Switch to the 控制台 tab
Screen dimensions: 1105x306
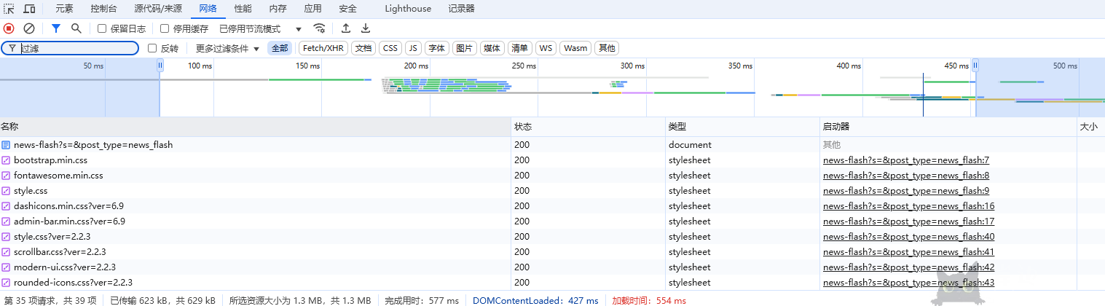[103, 9]
